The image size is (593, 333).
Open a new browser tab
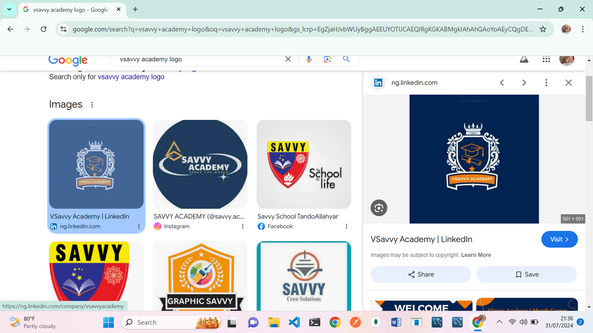pyautogui.click(x=135, y=9)
